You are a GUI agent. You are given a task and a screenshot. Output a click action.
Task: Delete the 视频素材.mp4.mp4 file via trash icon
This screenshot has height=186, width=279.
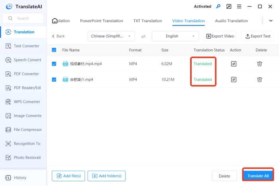coord(259,64)
